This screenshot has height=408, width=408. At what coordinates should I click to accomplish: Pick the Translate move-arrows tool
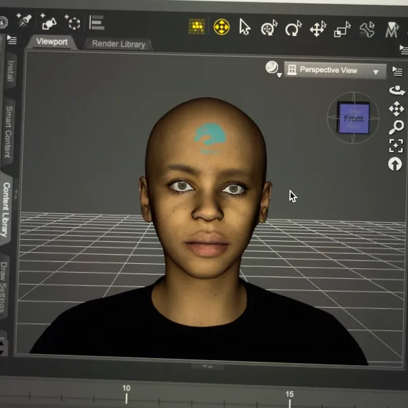pyautogui.click(x=318, y=28)
